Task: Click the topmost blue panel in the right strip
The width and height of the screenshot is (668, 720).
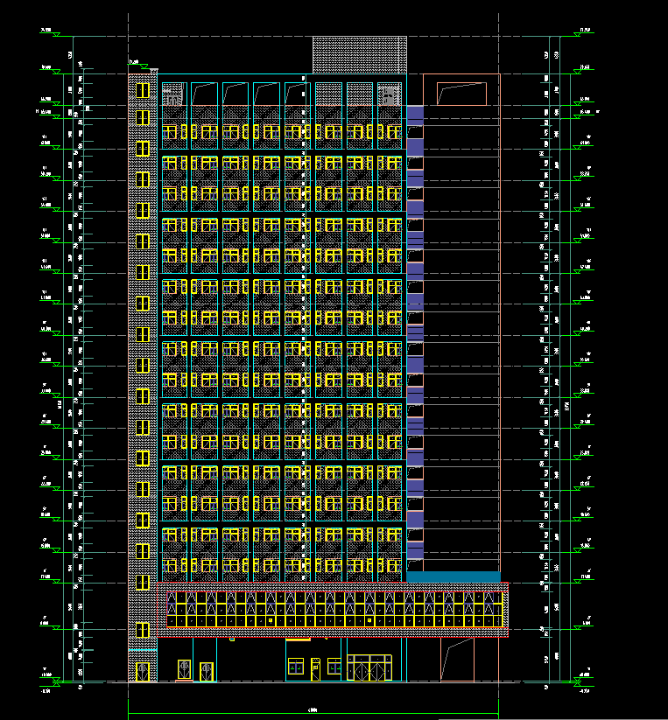Action: (x=415, y=113)
